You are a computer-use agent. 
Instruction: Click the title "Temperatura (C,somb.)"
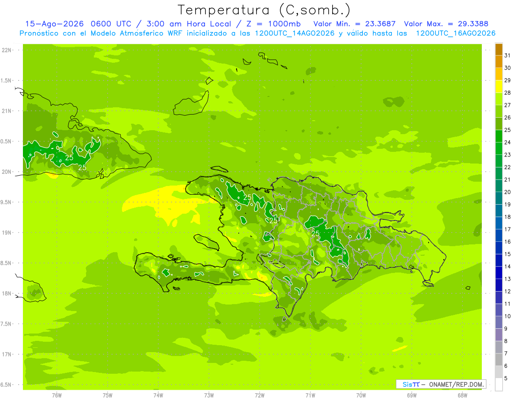pyautogui.click(x=264, y=10)
